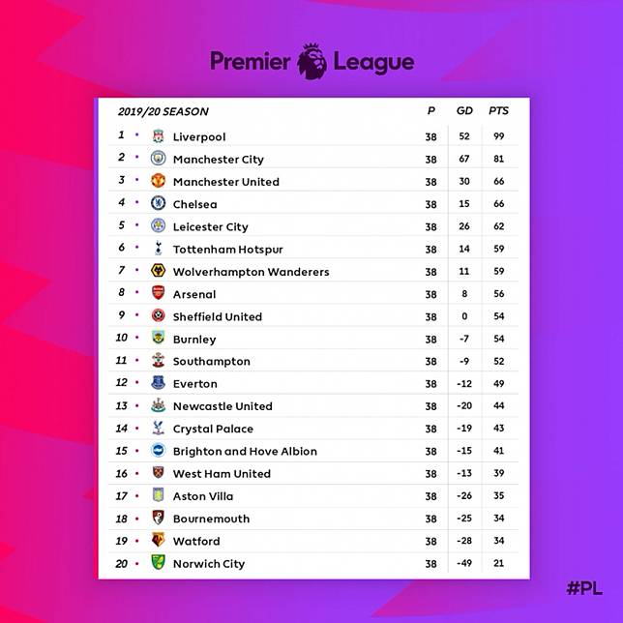Click the Manchester City club badge
This screenshot has height=623, width=623.
(158, 159)
